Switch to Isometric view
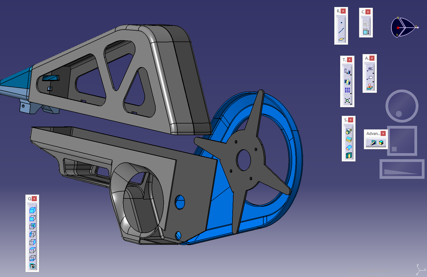Viewport: 427px width, 277px height. click(x=32, y=210)
